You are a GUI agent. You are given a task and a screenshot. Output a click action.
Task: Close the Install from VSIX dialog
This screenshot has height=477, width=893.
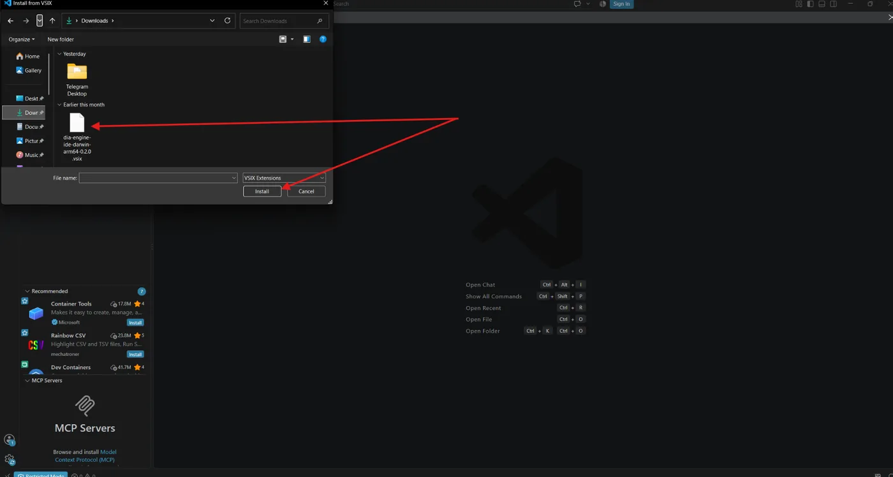pos(325,3)
